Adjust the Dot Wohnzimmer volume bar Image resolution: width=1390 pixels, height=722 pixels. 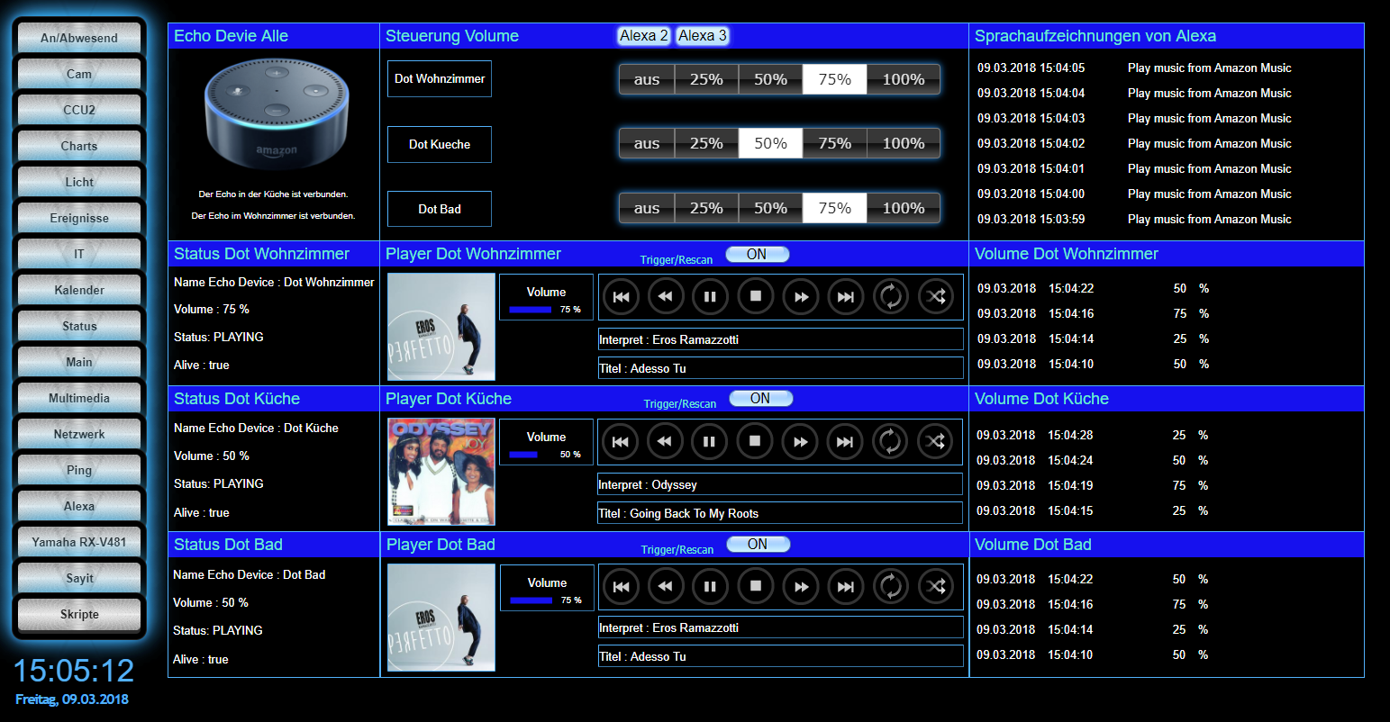click(532, 309)
